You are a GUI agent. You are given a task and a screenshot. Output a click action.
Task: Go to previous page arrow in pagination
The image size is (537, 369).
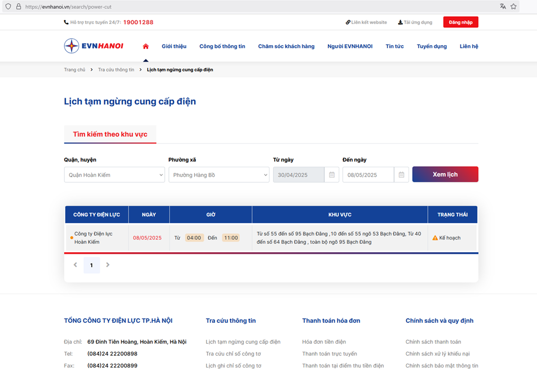75,265
